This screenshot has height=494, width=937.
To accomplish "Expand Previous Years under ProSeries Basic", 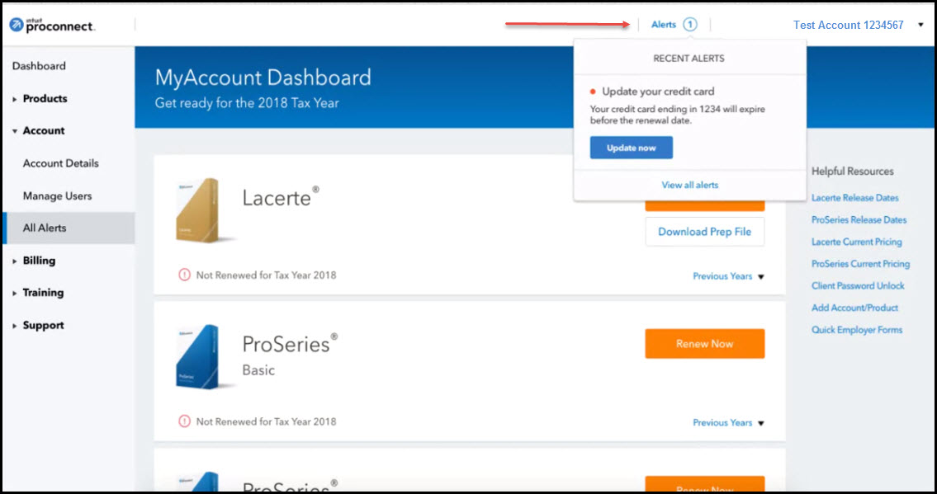I will 728,422.
